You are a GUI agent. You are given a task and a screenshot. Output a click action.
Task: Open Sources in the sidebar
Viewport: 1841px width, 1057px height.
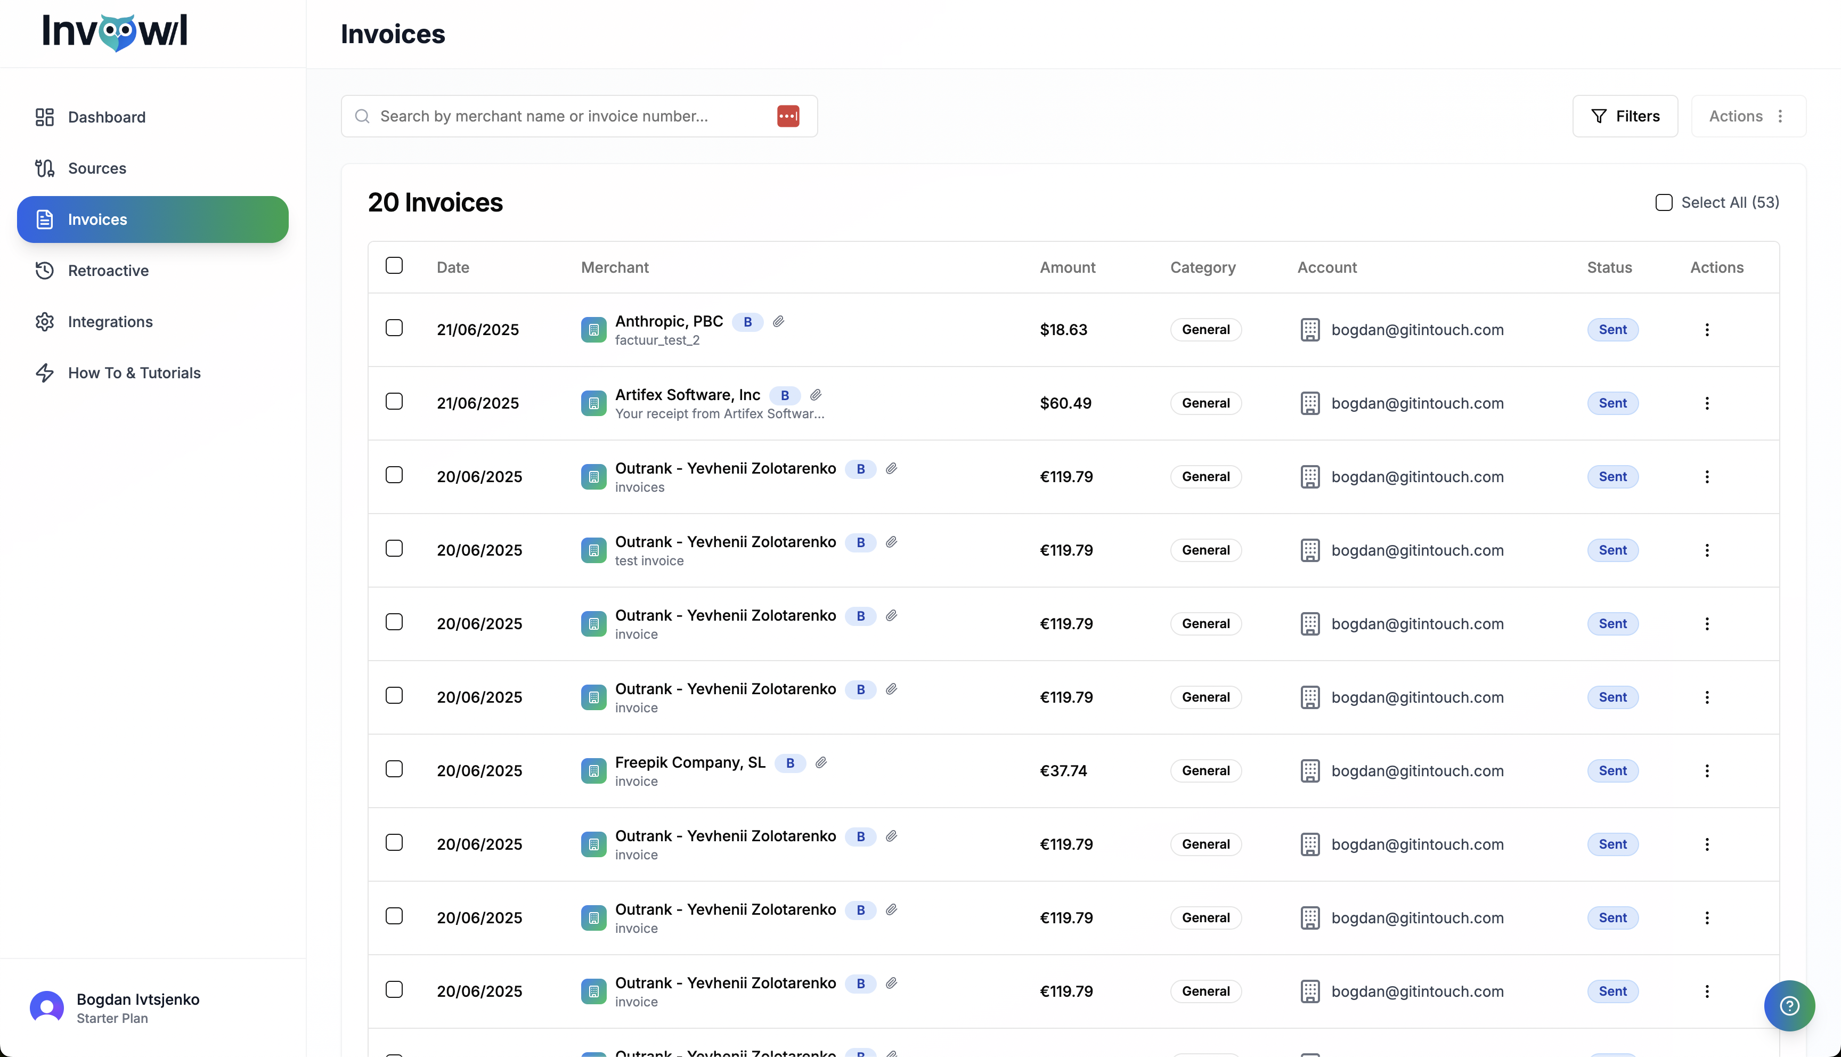[152, 168]
